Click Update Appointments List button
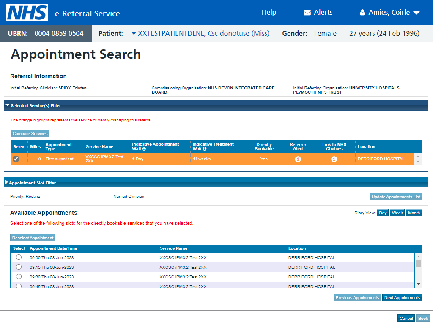433x324 pixels. pyautogui.click(x=395, y=197)
